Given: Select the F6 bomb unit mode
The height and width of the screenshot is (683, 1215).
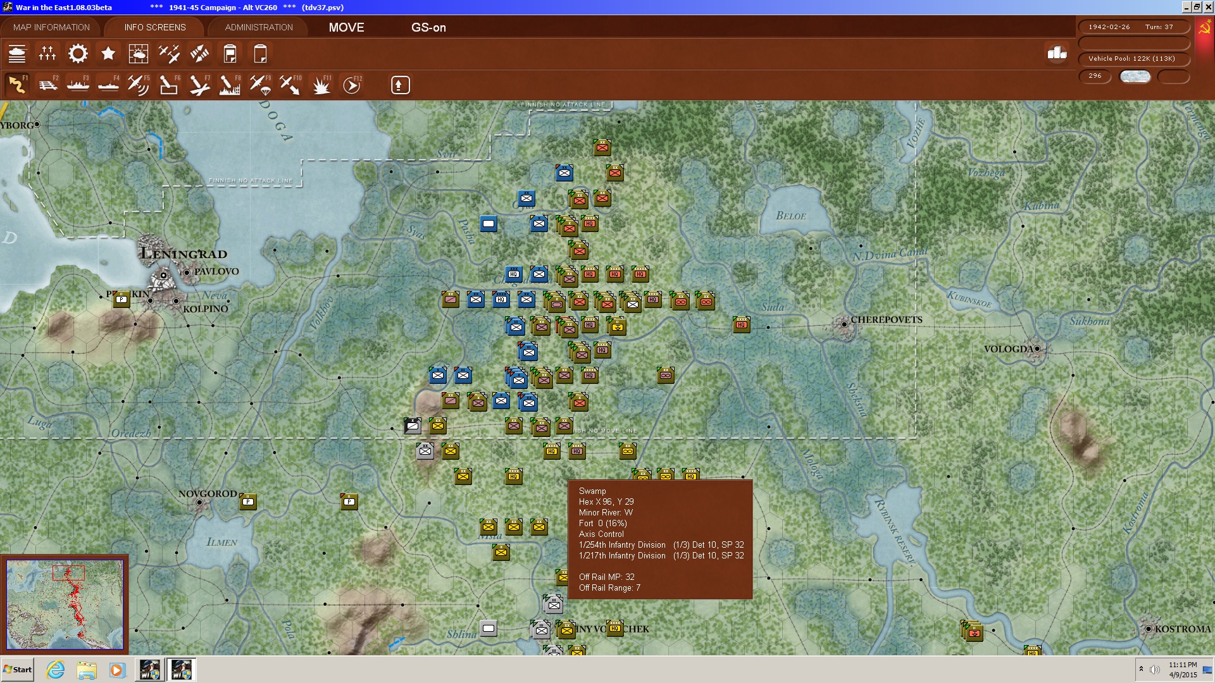Looking at the screenshot, I should pyautogui.click(x=169, y=85).
